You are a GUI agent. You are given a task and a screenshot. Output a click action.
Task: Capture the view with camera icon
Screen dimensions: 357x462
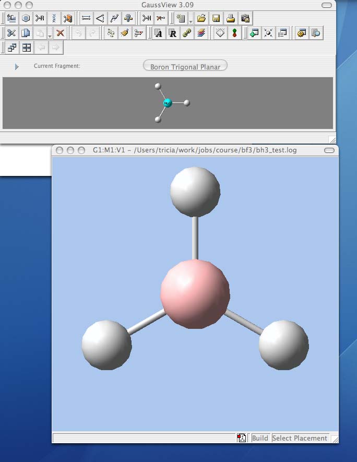tap(245, 18)
